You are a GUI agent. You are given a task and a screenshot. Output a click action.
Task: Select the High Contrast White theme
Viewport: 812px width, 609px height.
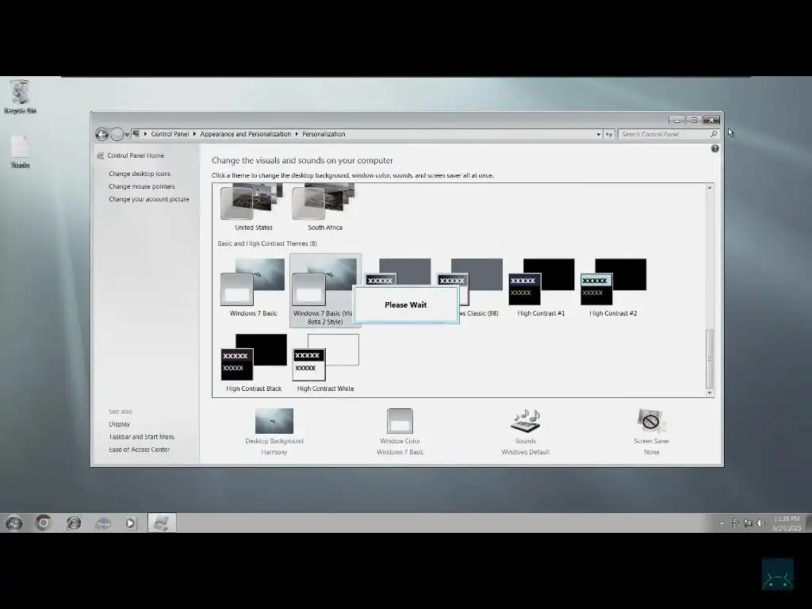coord(325,363)
